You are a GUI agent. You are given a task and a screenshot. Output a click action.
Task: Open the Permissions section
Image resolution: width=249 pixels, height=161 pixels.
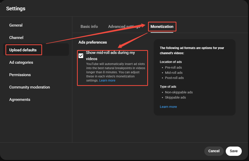click(20, 75)
